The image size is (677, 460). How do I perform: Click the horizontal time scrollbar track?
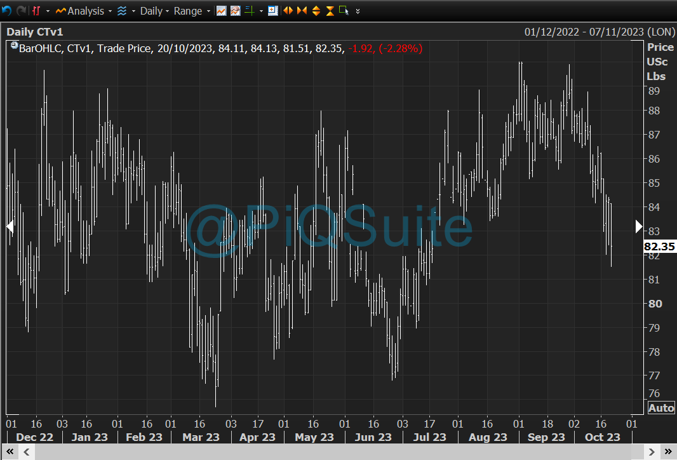pyautogui.click(x=339, y=452)
